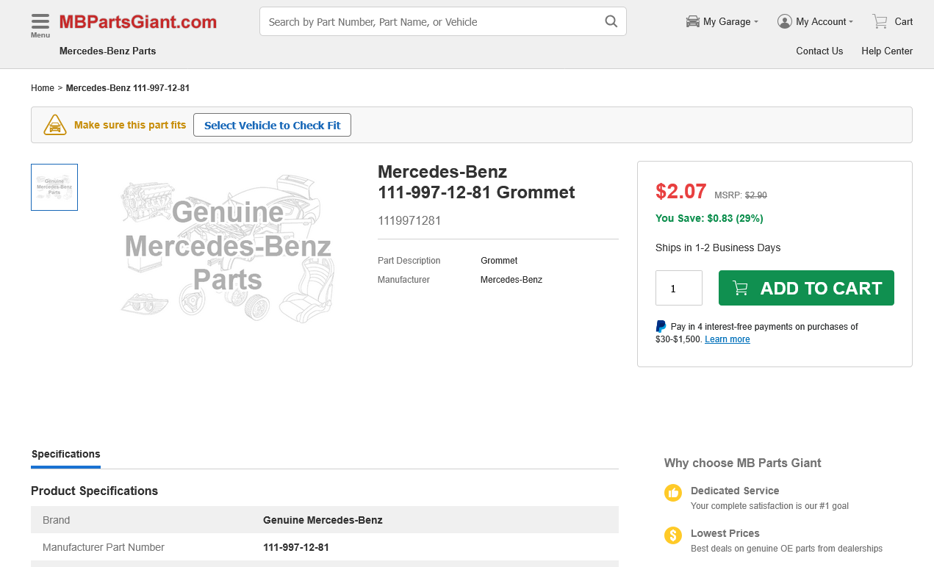Click the Dedicated Service thumbs-up icon
Viewport: 934px width, 567px height.
tap(673, 493)
